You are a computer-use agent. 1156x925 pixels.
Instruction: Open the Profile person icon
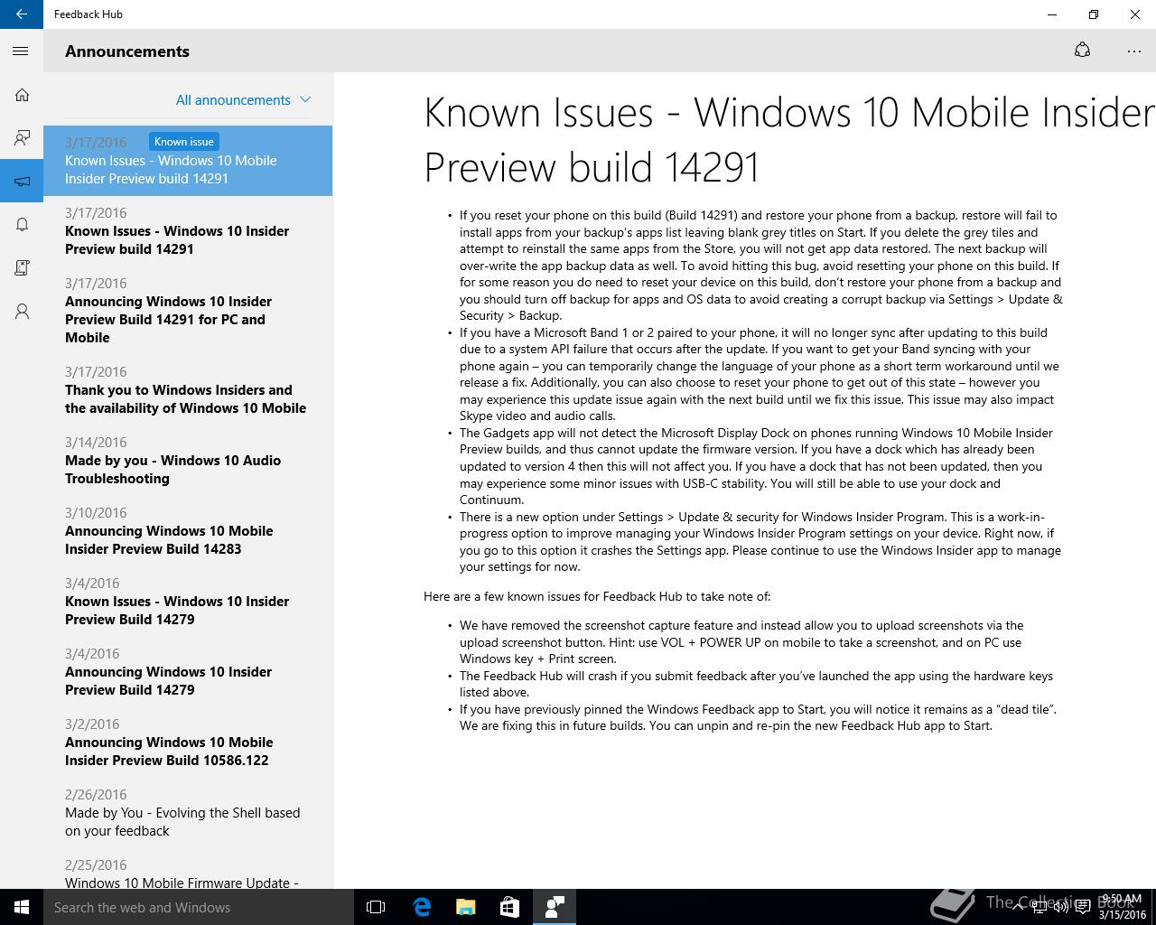coord(22,312)
